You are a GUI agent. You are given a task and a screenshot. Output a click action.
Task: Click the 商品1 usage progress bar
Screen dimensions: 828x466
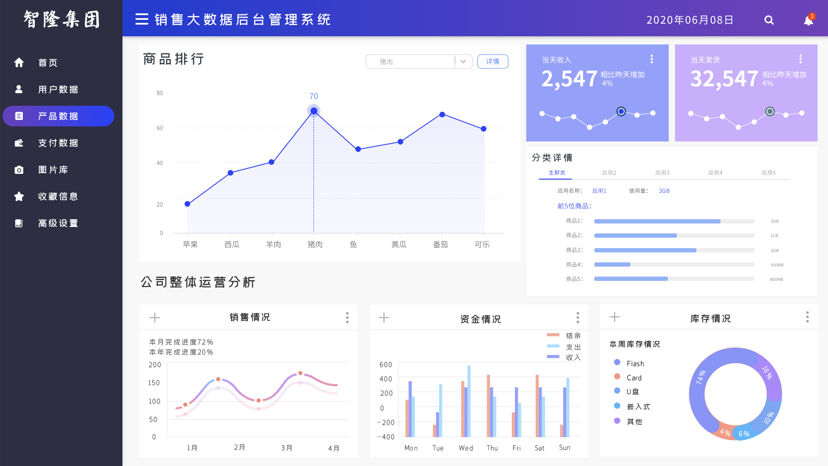tap(674, 221)
